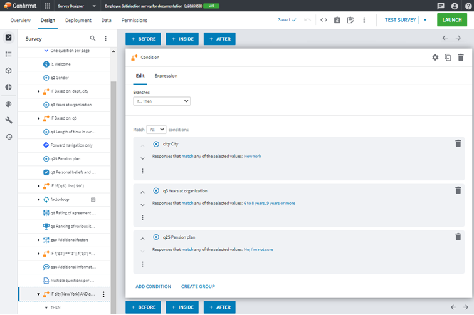The image size is (474, 315).
Task: Select q25 Pension plan tree item
Action: coord(64,159)
